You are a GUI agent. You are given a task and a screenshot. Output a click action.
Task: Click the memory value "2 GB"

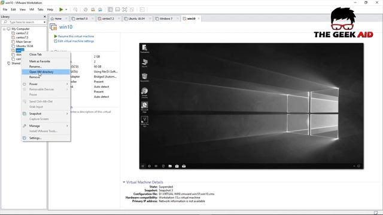click(97, 57)
